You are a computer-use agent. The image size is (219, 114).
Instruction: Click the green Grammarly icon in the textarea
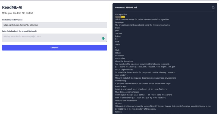tap(103, 38)
